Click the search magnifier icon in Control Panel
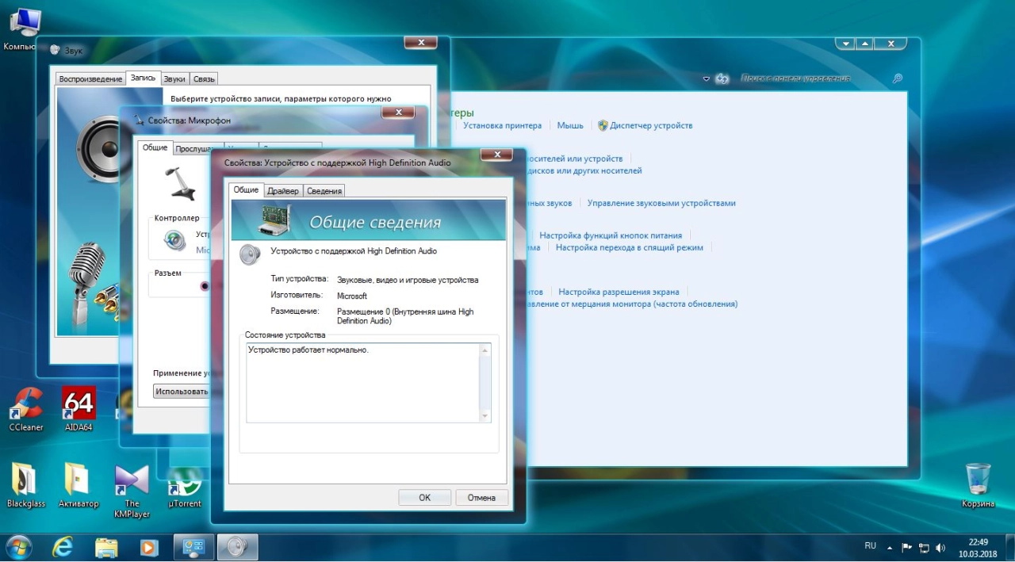This screenshot has width=1015, height=562. [897, 78]
